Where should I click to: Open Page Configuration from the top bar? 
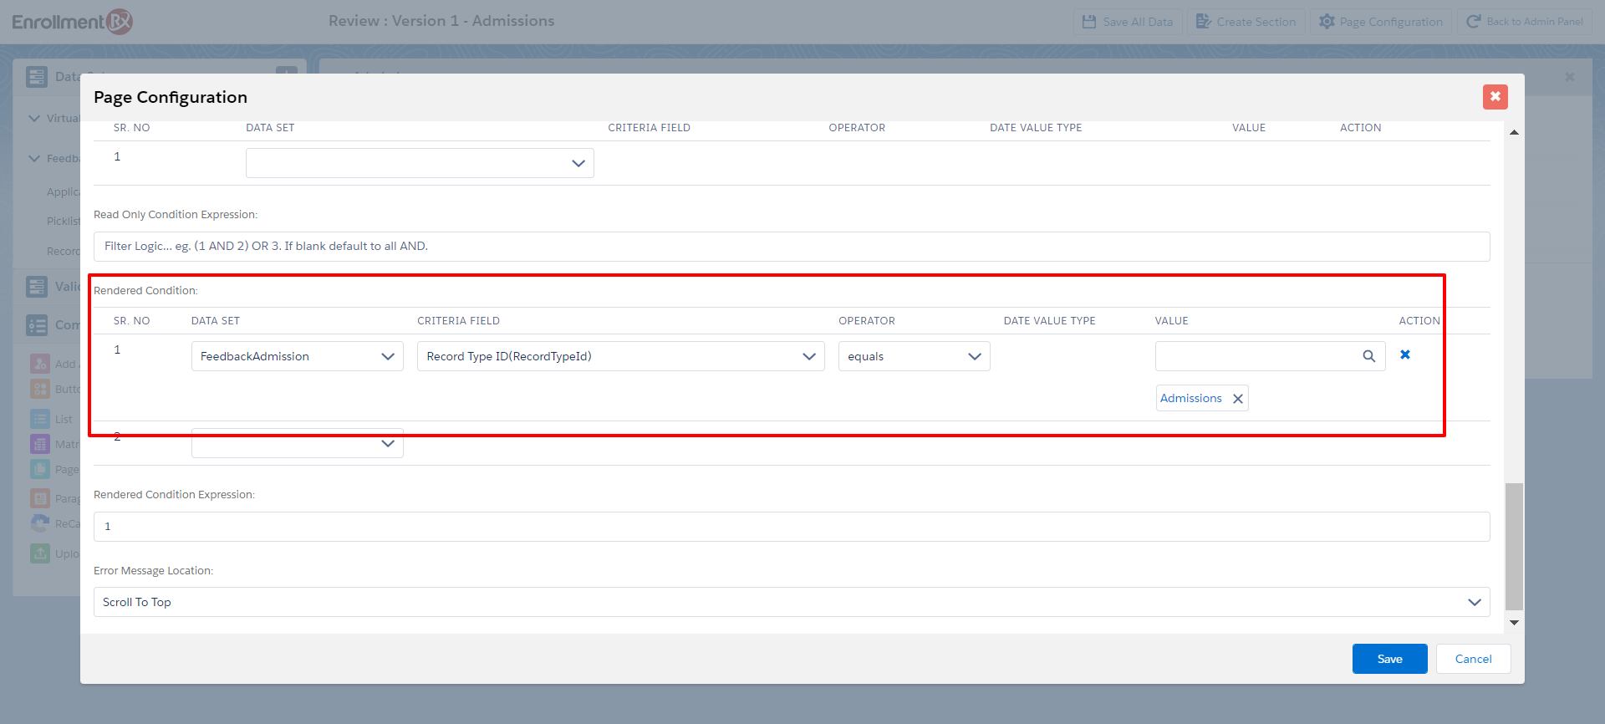(1381, 22)
